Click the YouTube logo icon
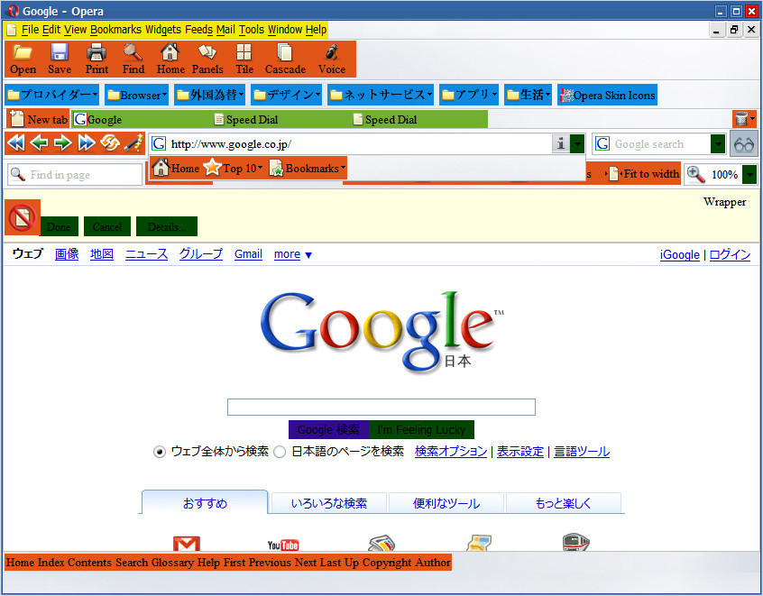 [x=282, y=545]
